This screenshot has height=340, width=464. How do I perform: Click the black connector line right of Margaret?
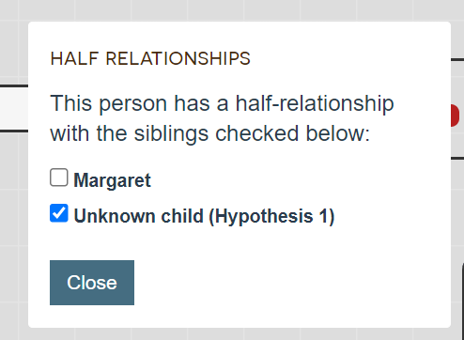[x=457, y=158]
